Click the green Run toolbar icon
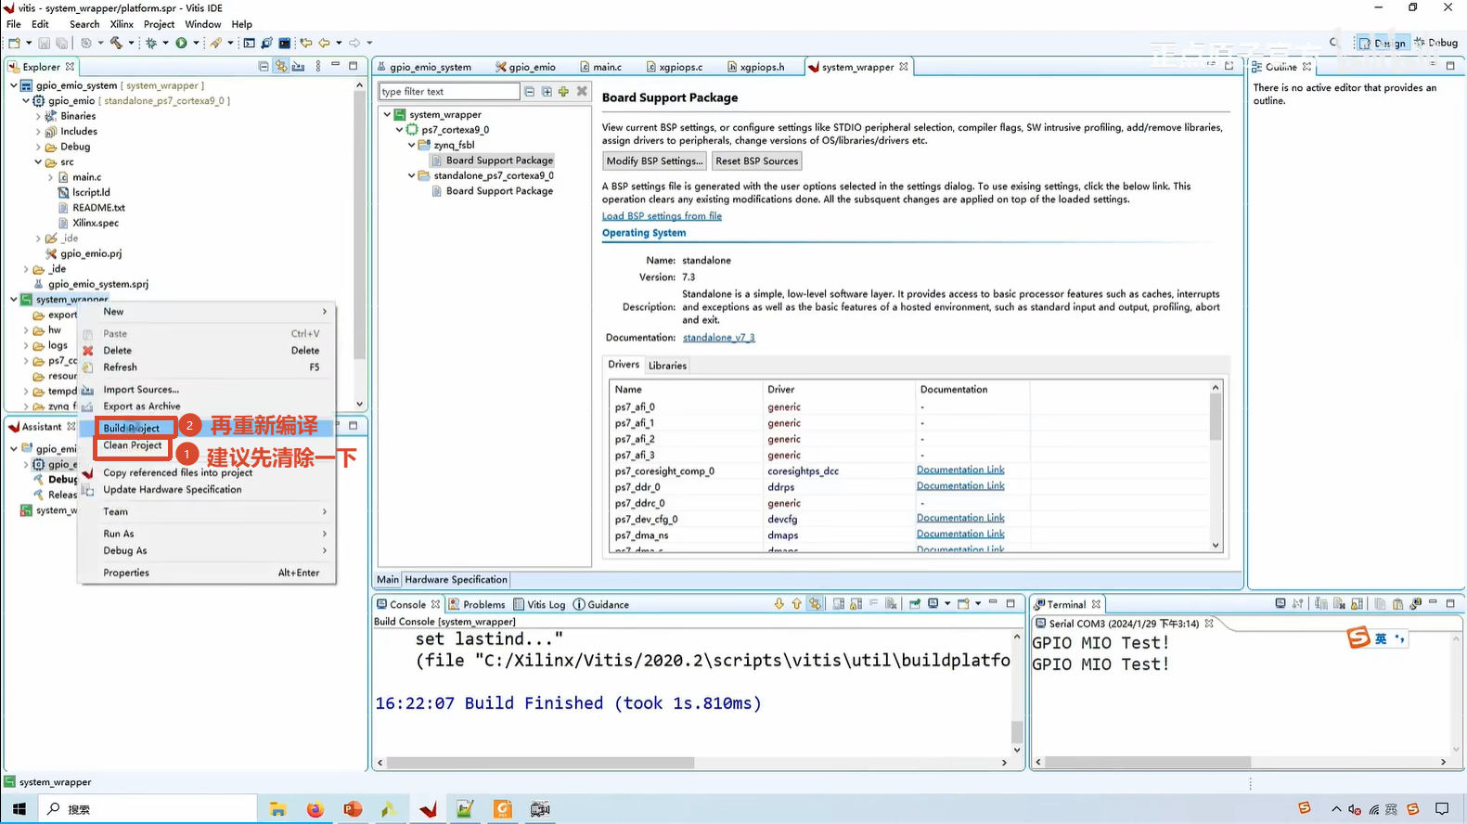The image size is (1467, 824). tap(182, 43)
